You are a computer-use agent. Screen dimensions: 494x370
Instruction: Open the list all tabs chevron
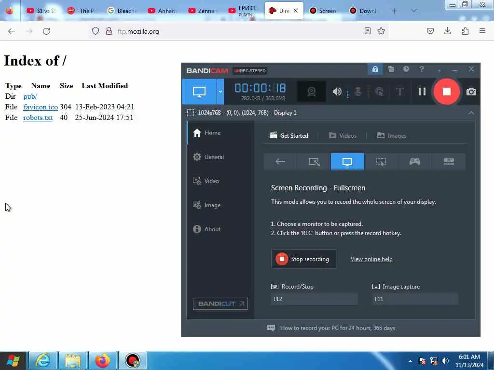(413, 11)
